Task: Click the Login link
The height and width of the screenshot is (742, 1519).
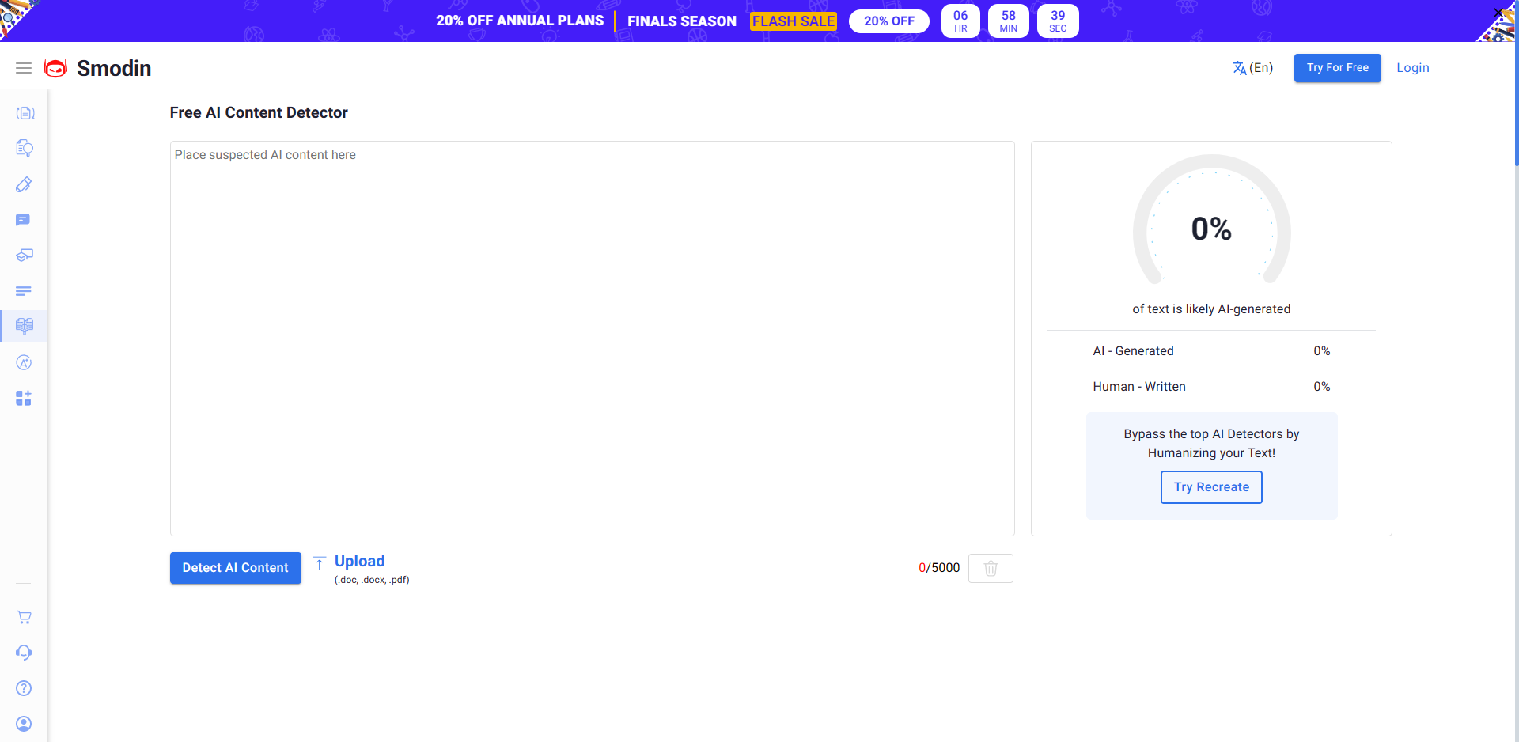Action: (x=1412, y=68)
